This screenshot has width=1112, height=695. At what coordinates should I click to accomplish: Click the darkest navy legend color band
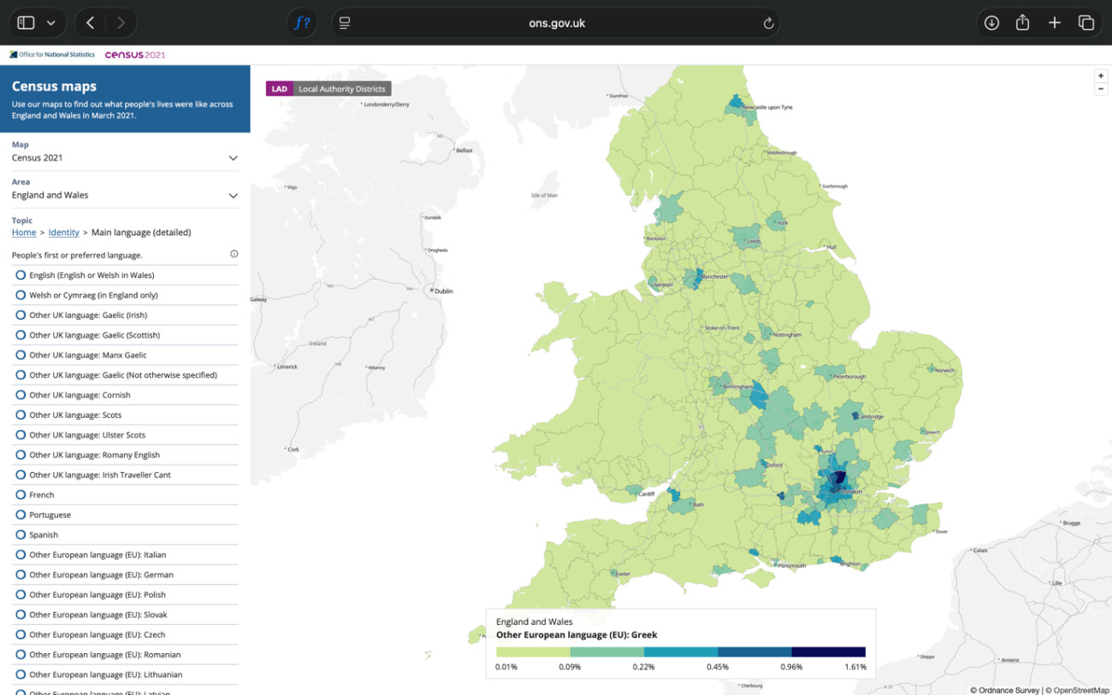[828, 652]
